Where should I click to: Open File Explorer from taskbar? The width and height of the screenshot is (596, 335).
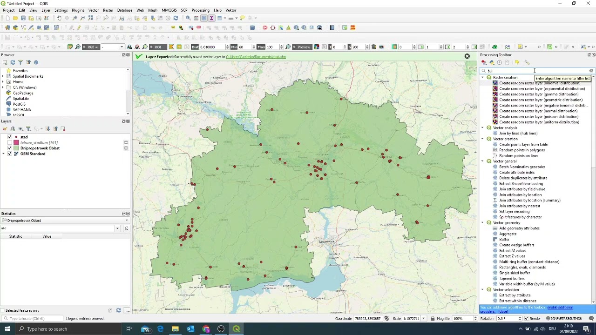point(175,329)
